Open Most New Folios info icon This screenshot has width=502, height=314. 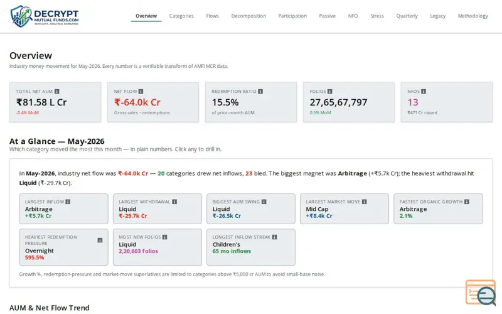point(164,237)
